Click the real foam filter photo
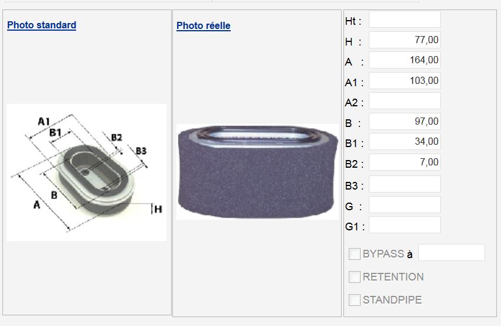 click(257, 171)
